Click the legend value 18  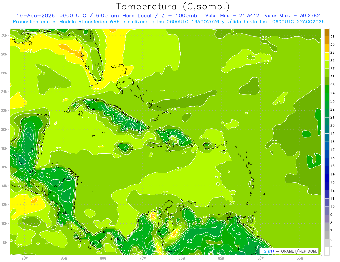point(333,142)
